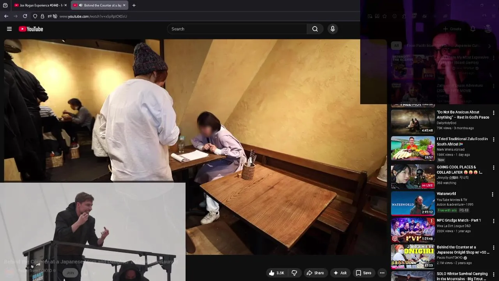Share the video
This screenshot has height=281, width=499.
tap(315, 273)
